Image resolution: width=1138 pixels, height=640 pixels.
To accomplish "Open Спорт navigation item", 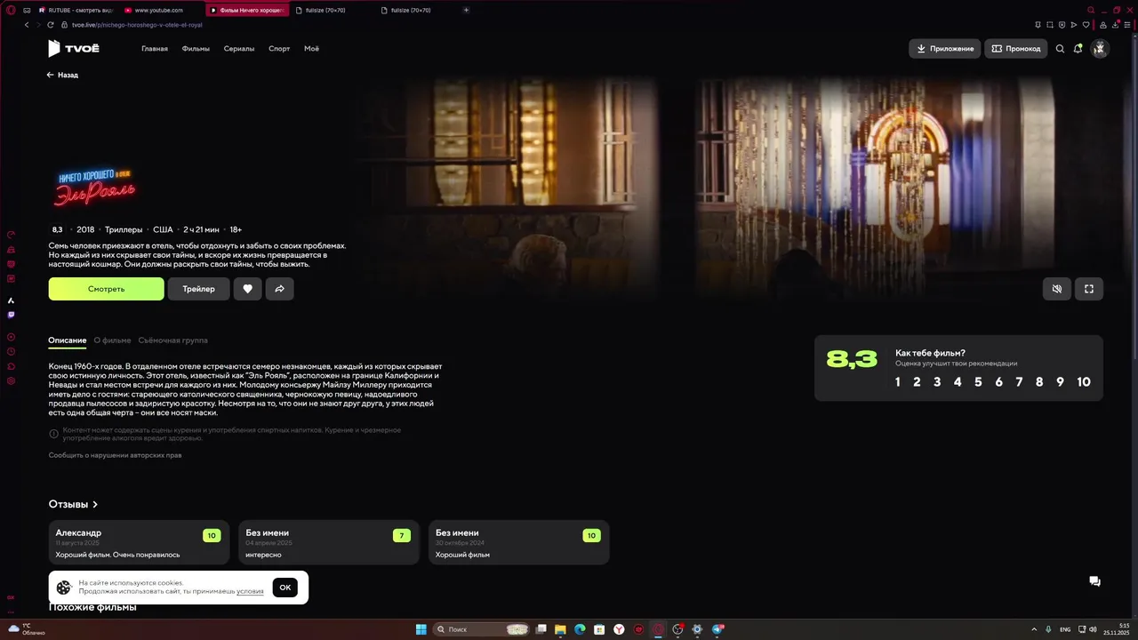I will pos(279,49).
